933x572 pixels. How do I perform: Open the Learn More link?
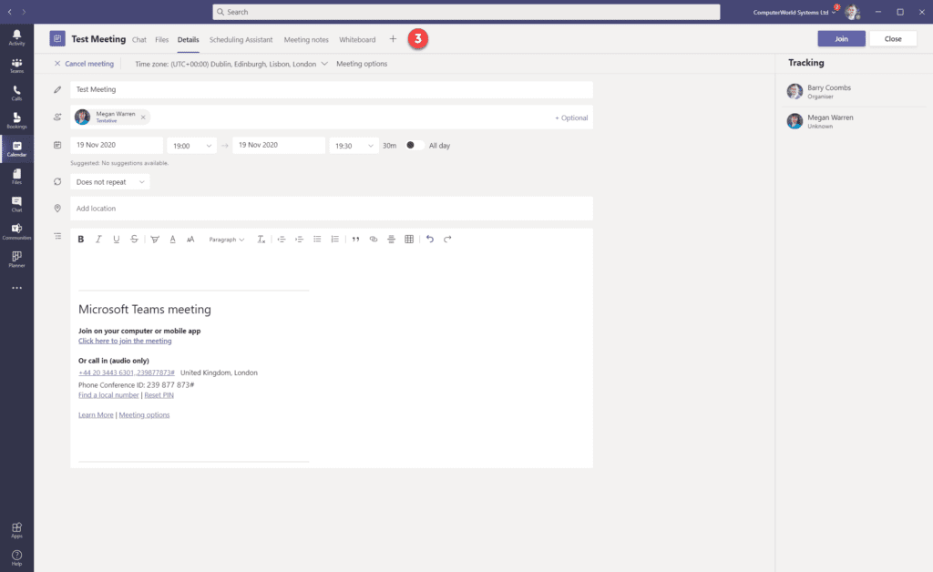(x=96, y=415)
